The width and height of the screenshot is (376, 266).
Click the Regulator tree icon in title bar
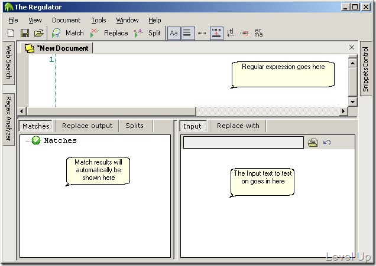pyautogui.click(x=9, y=7)
